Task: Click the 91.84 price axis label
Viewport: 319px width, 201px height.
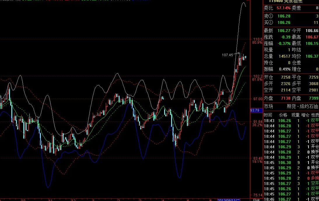Action: click(257, 121)
